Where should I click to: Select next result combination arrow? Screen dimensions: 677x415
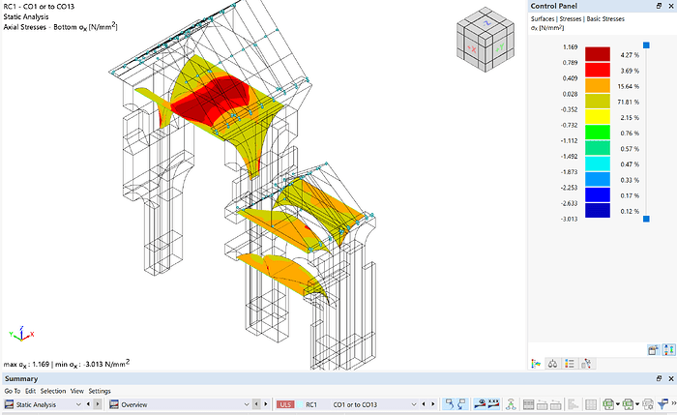[432, 404]
